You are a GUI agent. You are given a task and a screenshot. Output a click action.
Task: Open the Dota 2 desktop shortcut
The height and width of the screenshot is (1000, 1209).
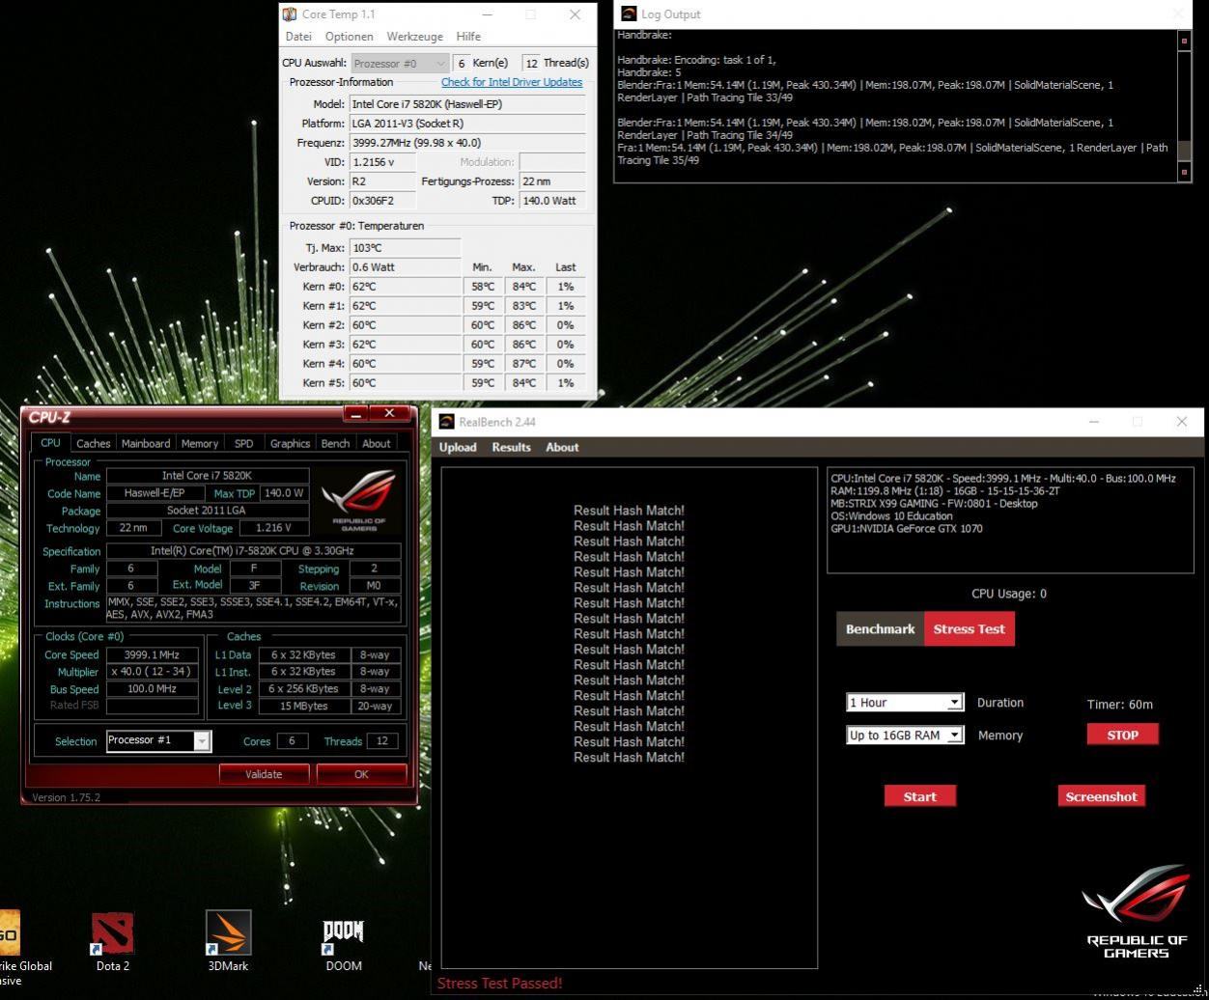pos(112,940)
